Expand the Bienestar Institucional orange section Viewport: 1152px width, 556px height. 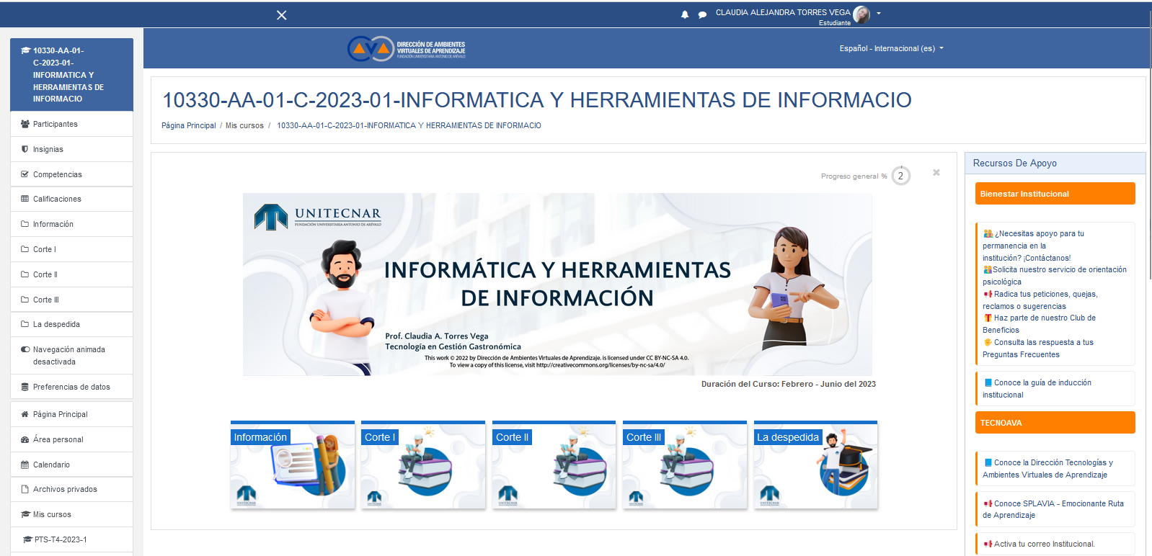(1055, 194)
